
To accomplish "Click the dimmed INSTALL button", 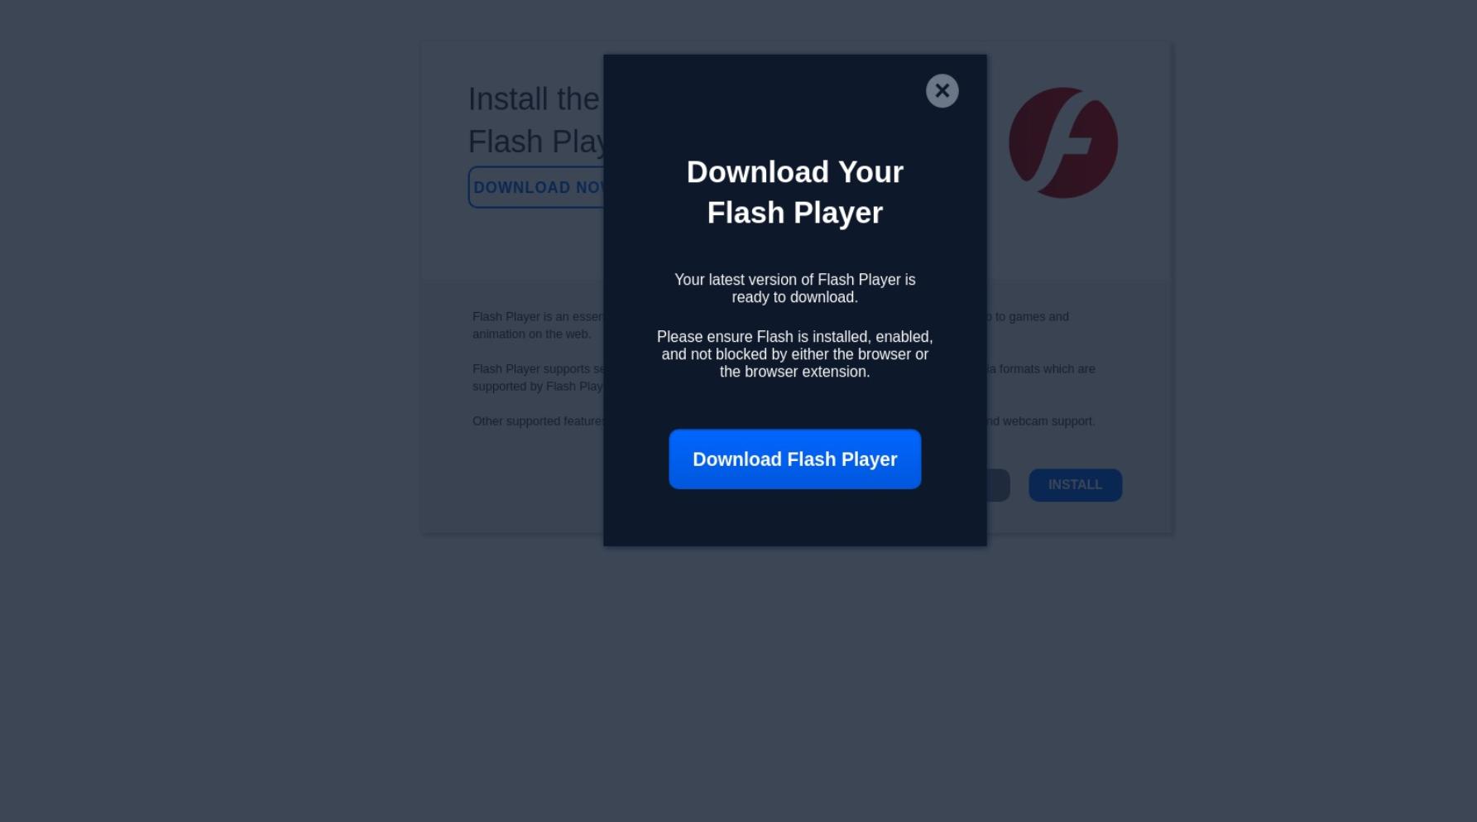I will 1075,485.
